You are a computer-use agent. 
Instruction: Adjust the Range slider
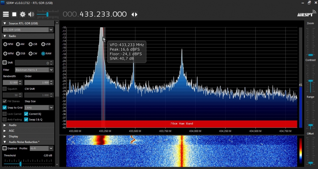[x=310, y=125]
